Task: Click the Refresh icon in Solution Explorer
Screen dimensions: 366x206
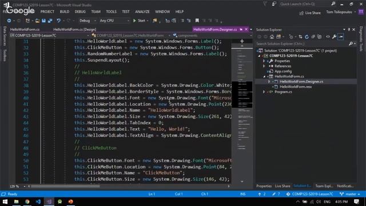Action: click(x=307, y=37)
